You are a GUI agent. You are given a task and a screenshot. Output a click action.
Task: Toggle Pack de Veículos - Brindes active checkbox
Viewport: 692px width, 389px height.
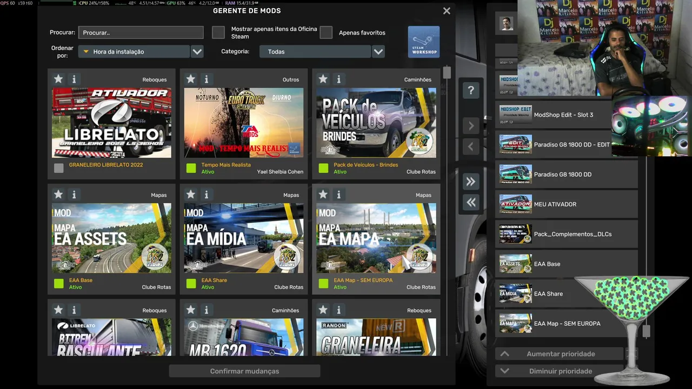point(323,168)
